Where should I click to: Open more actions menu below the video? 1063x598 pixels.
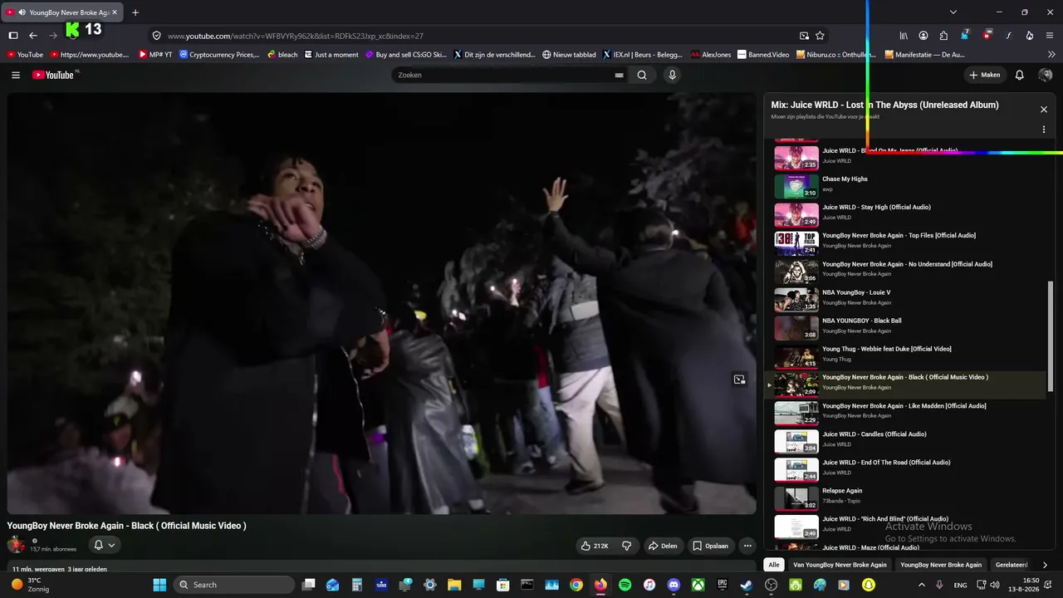747,546
